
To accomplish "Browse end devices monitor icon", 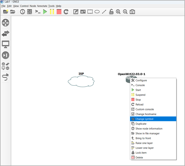I will pos(6,44).
